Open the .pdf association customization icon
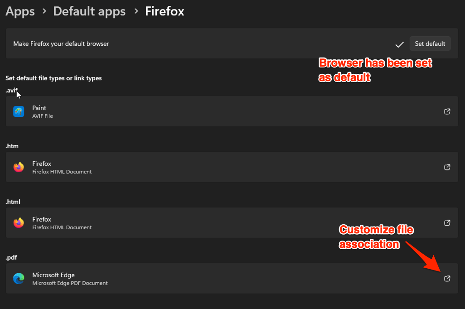The width and height of the screenshot is (465, 309). (x=447, y=278)
